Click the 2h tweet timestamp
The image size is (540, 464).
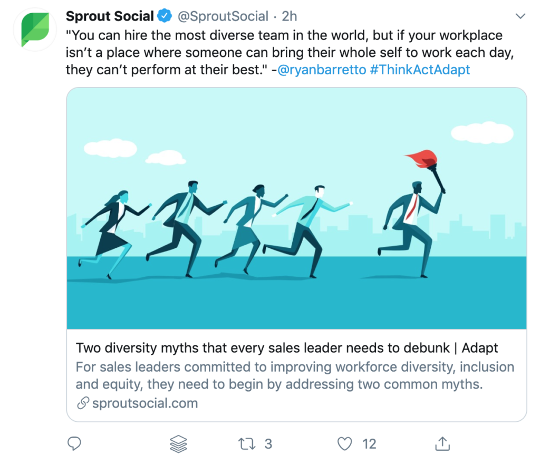tap(290, 16)
